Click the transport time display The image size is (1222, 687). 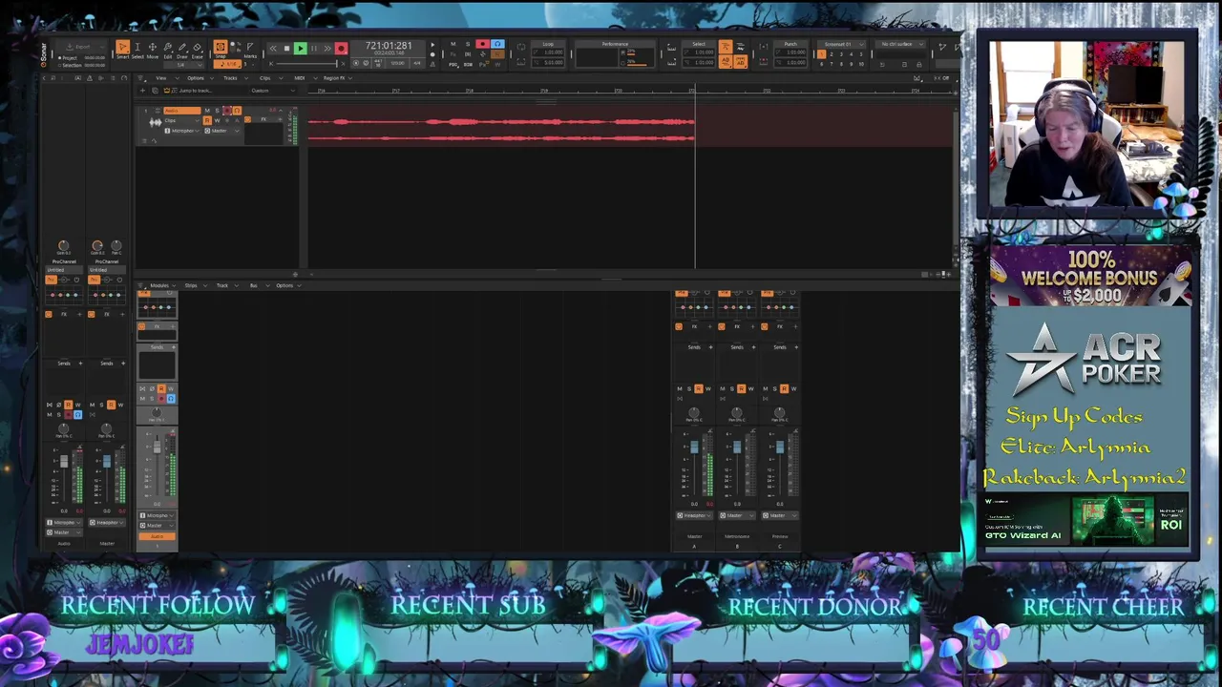[389, 48]
